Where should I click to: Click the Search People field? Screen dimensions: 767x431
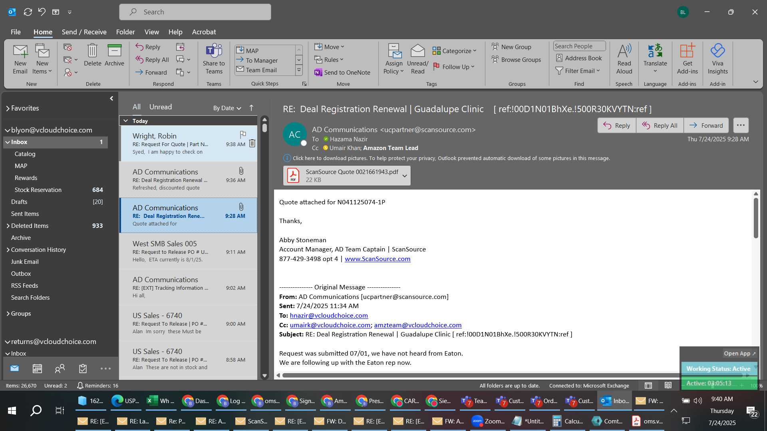pos(579,46)
